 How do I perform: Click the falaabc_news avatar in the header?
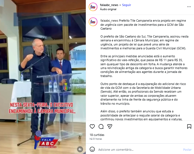(93, 7)
